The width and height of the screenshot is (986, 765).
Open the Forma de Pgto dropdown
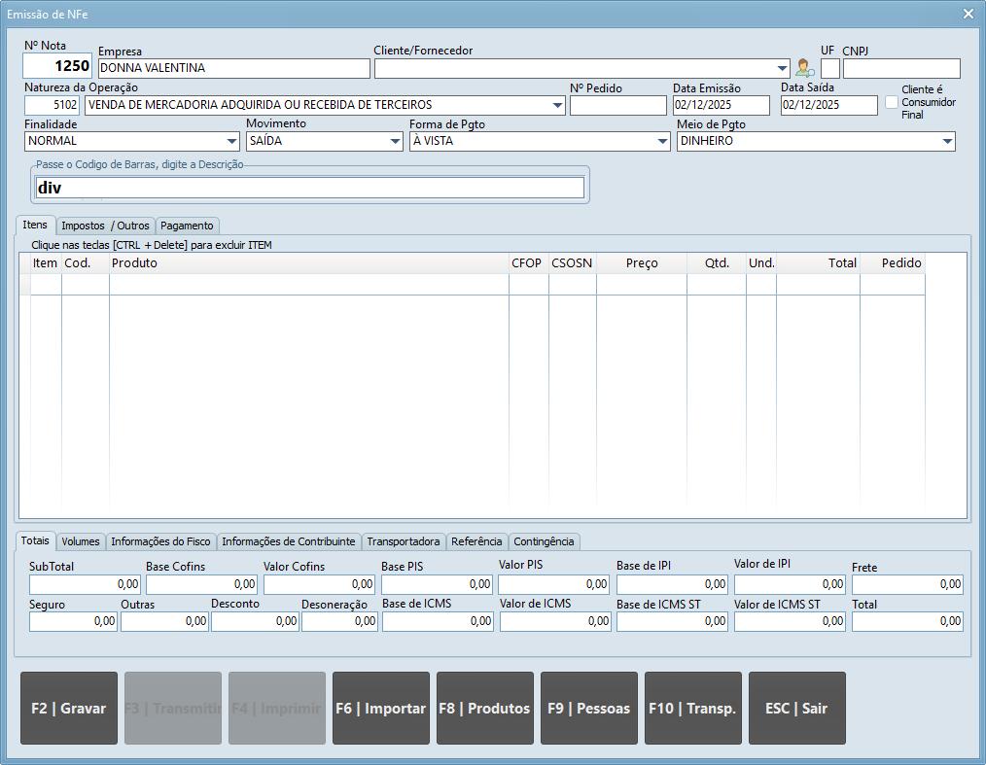click(662, 142)
